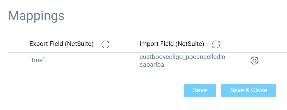This screenshot has height=110, width=287.
Task: Focus the import field ending in sapariba
Action: [x=182, y=61]
